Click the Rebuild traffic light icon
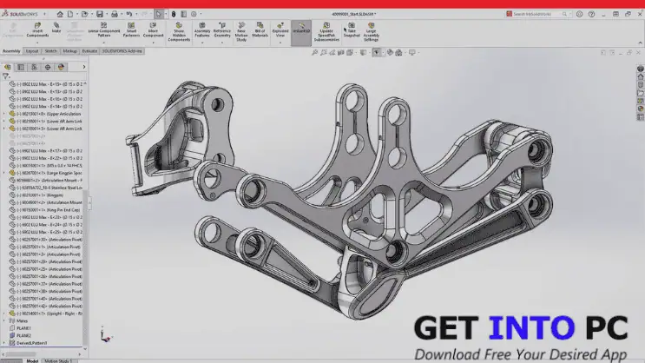The height and width of the screenshot is (363, 645). click(x=174, y=14)
